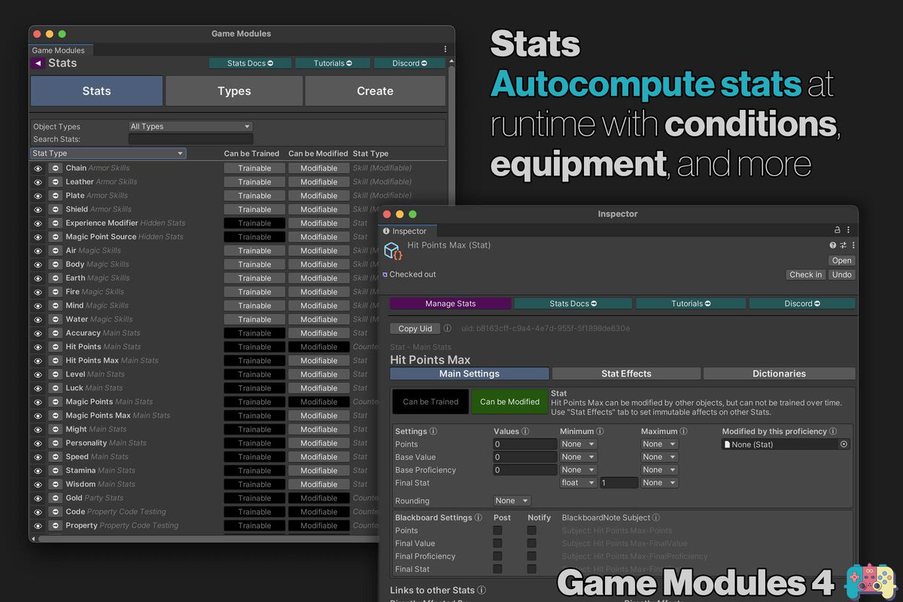Viewport: 903px width, 602px height.
Task: Open the Final Stat float dropdown
Action: pyautogui.click(x=579, y=482)
